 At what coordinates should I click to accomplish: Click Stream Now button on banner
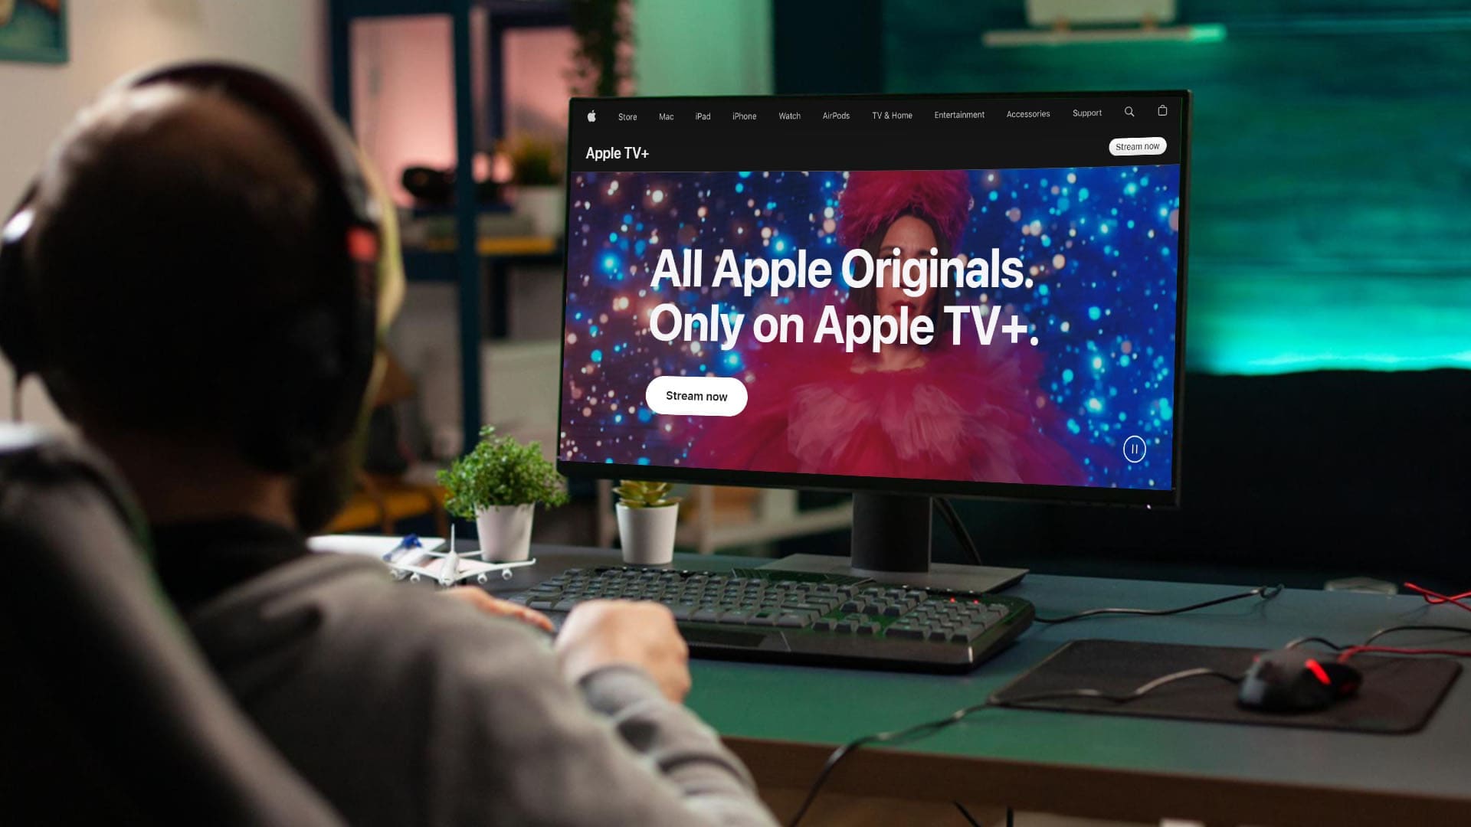click(x=696, y=395)
